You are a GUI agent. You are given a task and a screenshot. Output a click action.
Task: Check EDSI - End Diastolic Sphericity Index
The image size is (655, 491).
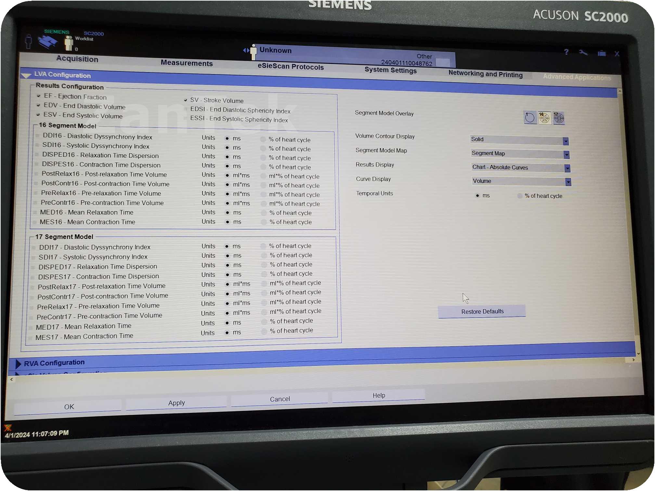[186, 109]
